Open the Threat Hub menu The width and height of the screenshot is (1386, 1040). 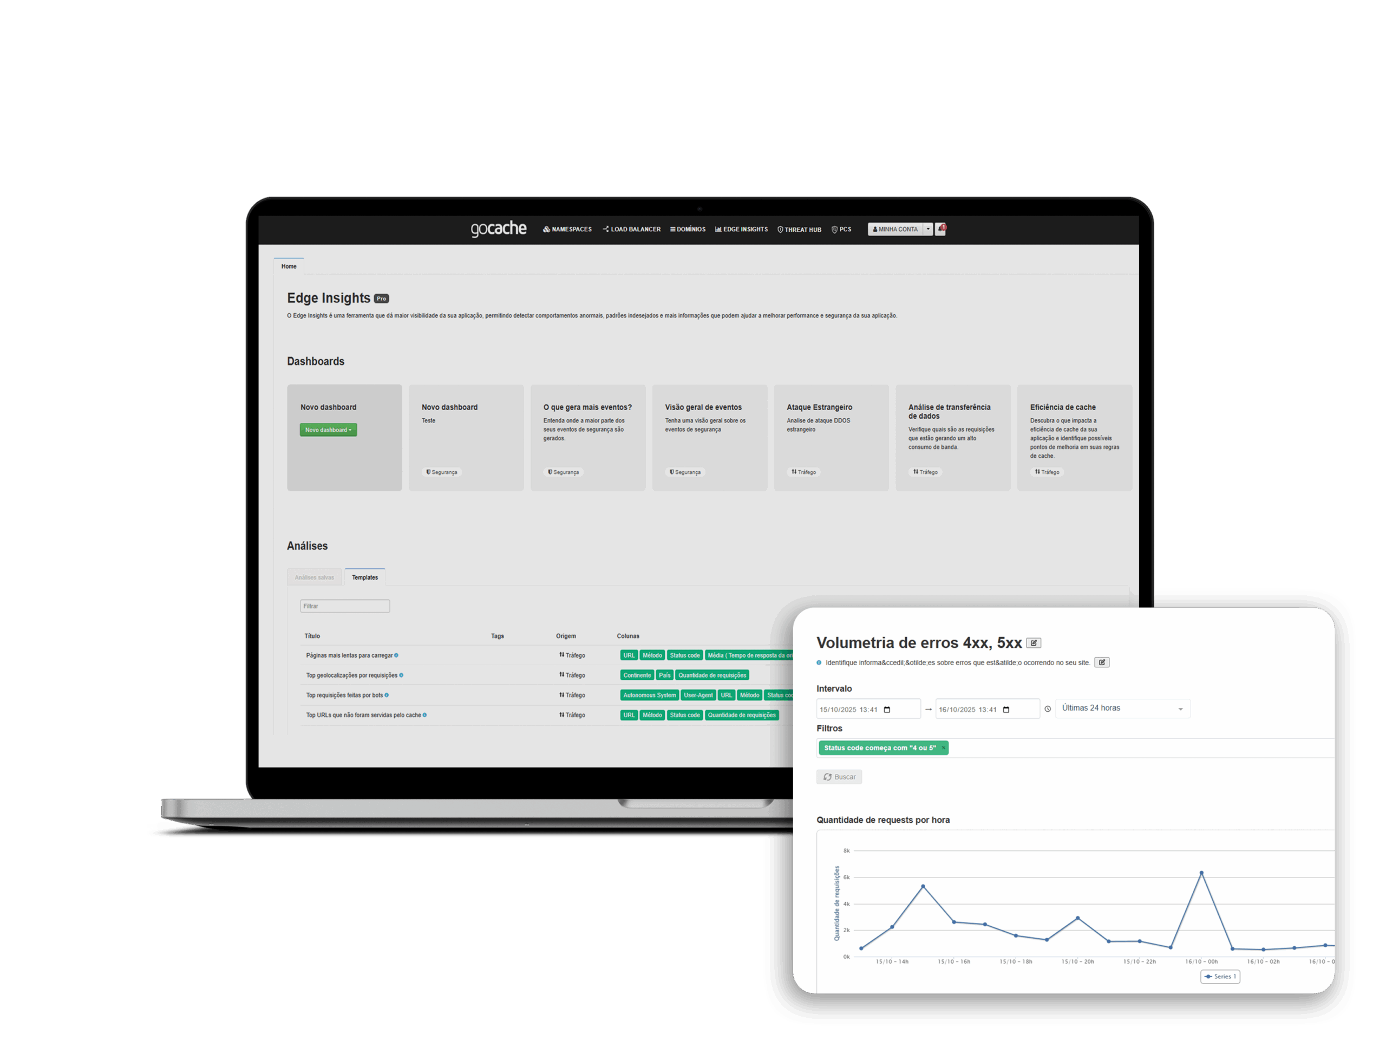pyautogui.click(x=799, y=230)
